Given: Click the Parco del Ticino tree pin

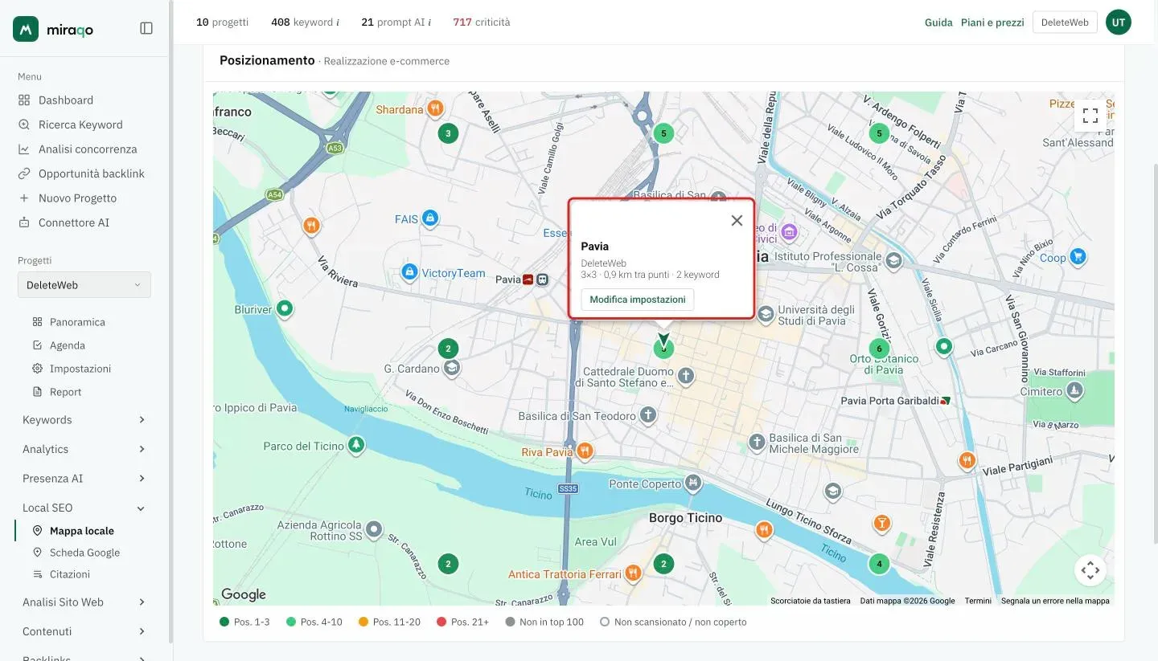Looking at the screenshot, I should tap(355, 444).
